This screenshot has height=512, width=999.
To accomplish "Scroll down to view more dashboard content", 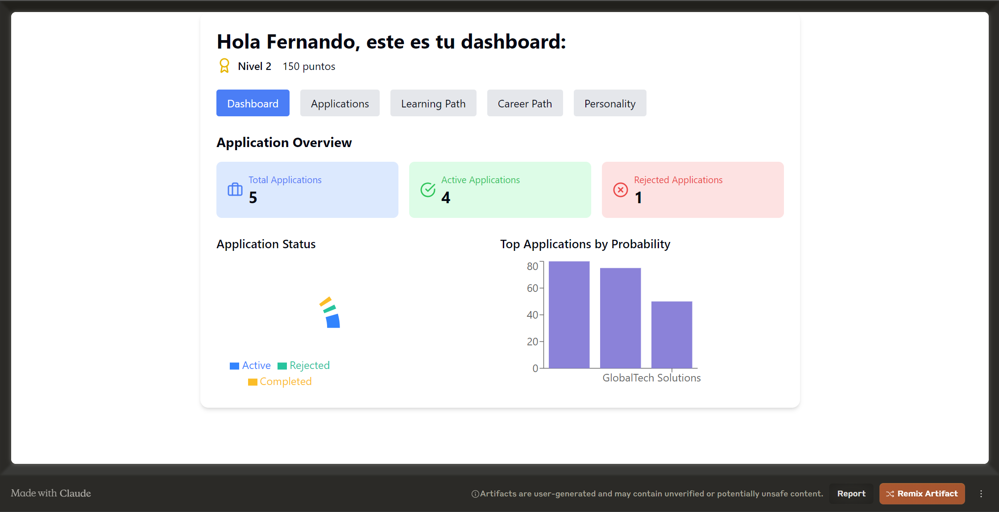I will 500,261.
